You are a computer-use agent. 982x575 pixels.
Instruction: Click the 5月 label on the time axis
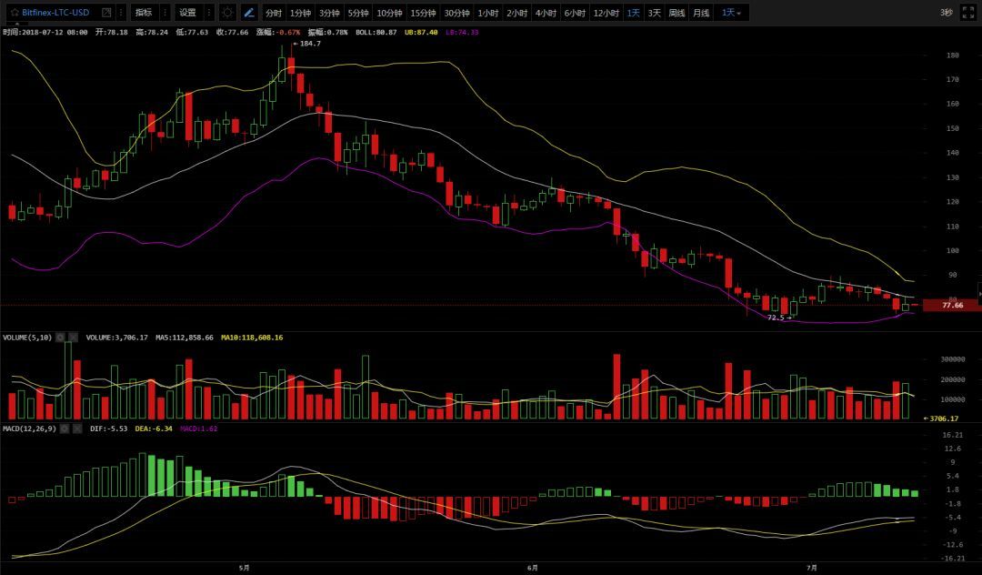[x=245, y=568]
